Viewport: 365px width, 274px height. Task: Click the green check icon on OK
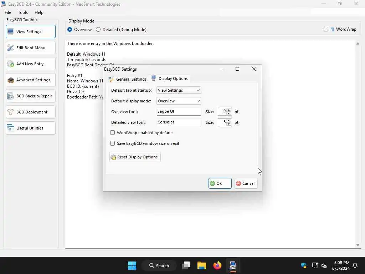pyautogui.click(x=212, y=183)
